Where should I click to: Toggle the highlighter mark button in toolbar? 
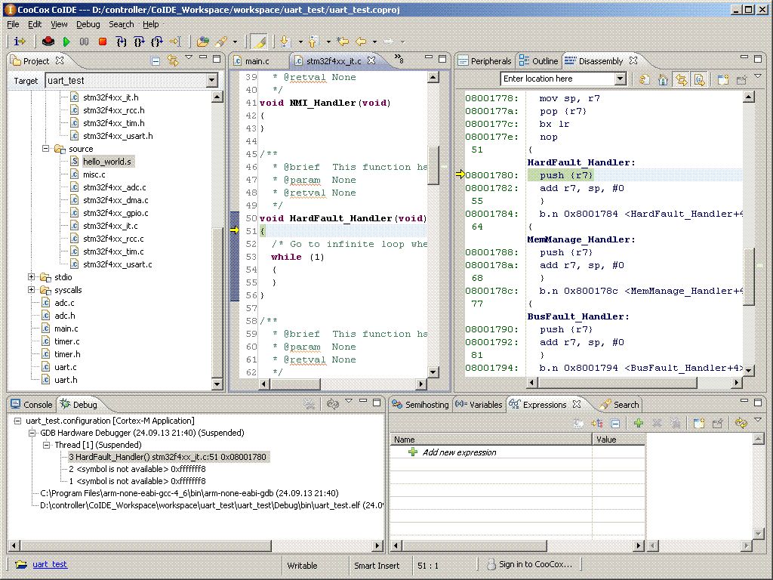pos(259,42)
